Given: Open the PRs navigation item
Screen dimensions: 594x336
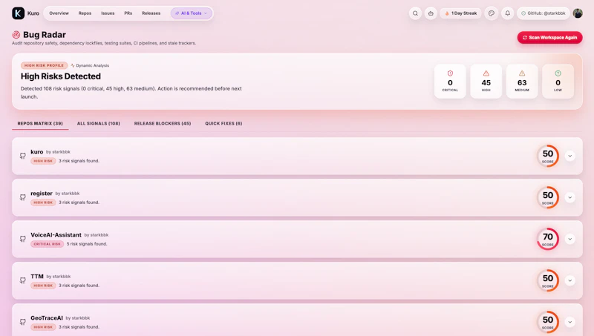Looking at the screenshot, I should tap(128, 13).
